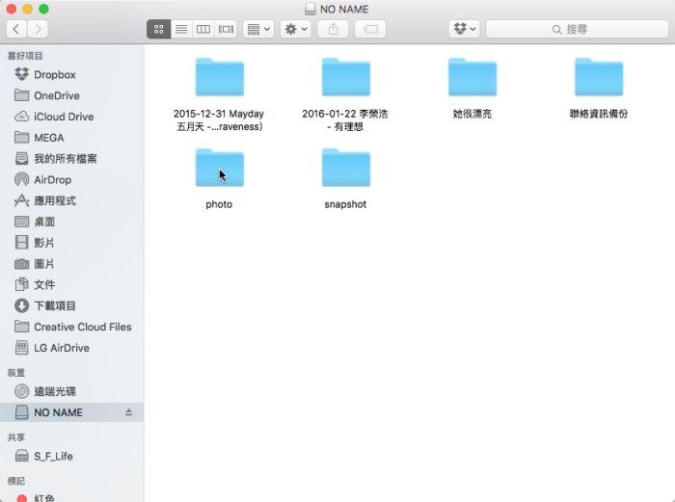Click the 裝置 sidebar section header
This screenshot has width=675, height=502.
click(16, 373)
